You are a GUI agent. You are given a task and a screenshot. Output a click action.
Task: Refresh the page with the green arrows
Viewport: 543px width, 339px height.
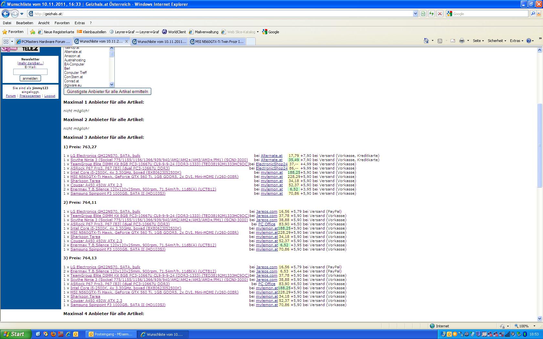[431, 14]
